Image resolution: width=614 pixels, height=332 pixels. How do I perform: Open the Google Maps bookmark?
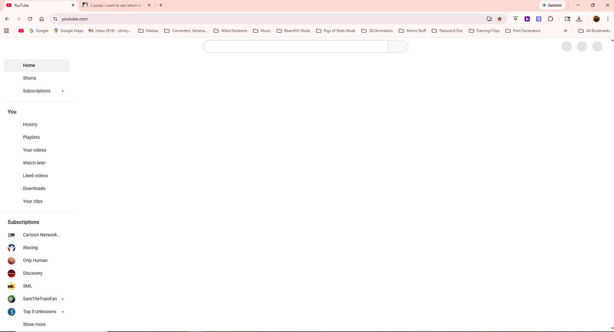click(69, 31)
